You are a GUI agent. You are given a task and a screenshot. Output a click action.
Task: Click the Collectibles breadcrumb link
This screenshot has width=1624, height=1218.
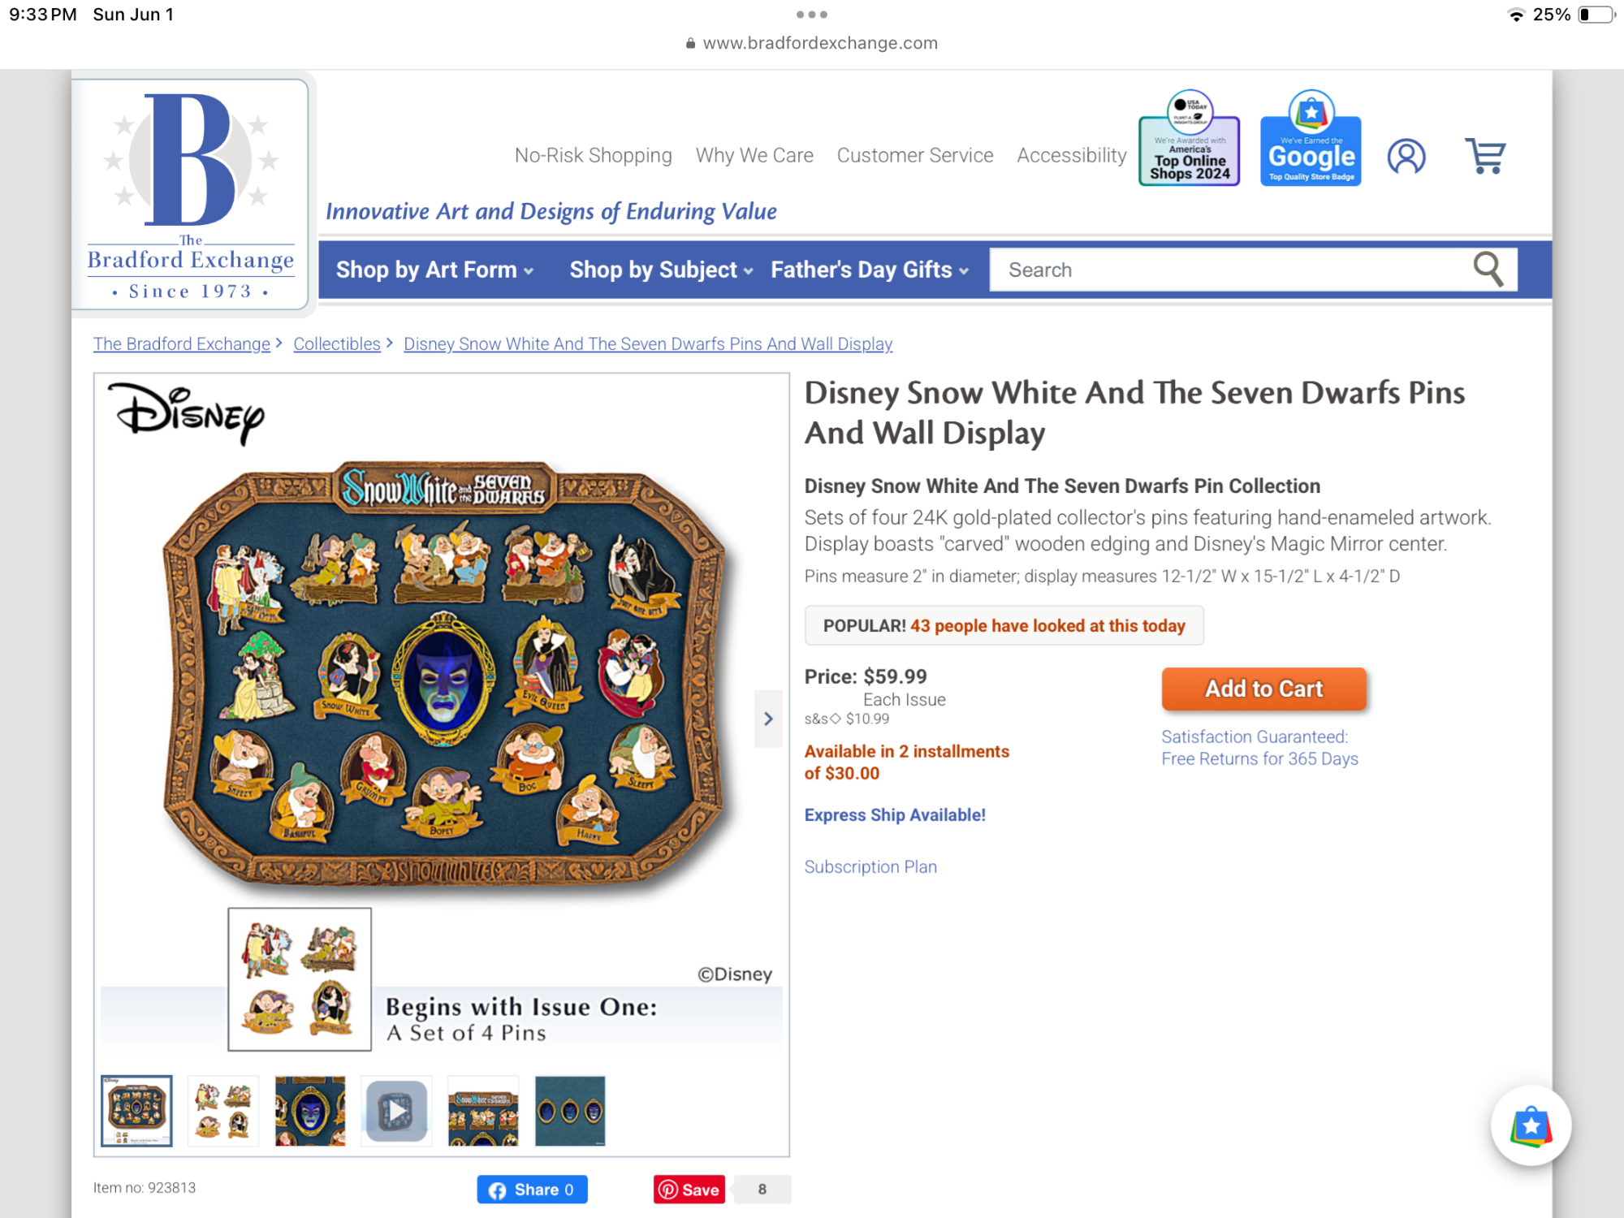337,343
